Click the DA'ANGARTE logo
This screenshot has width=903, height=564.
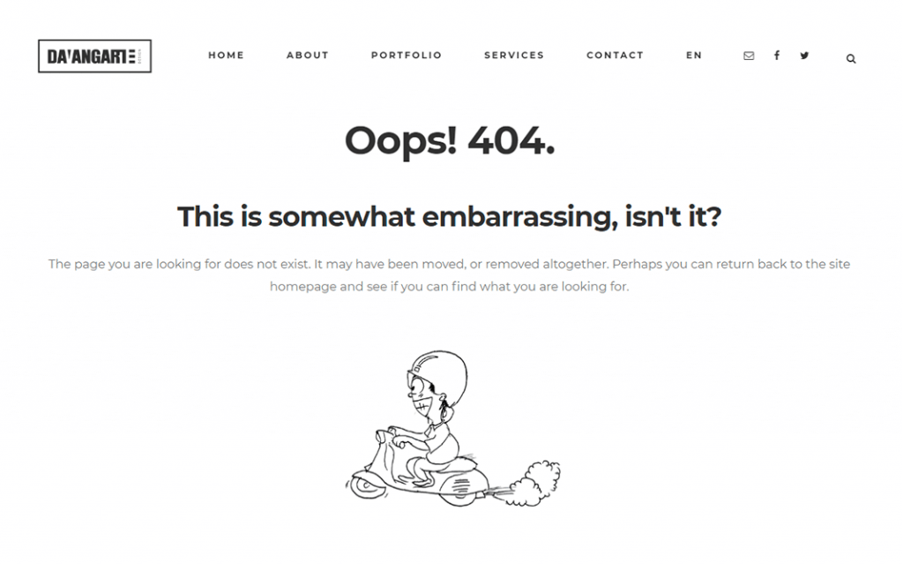(x=95, y=56)
